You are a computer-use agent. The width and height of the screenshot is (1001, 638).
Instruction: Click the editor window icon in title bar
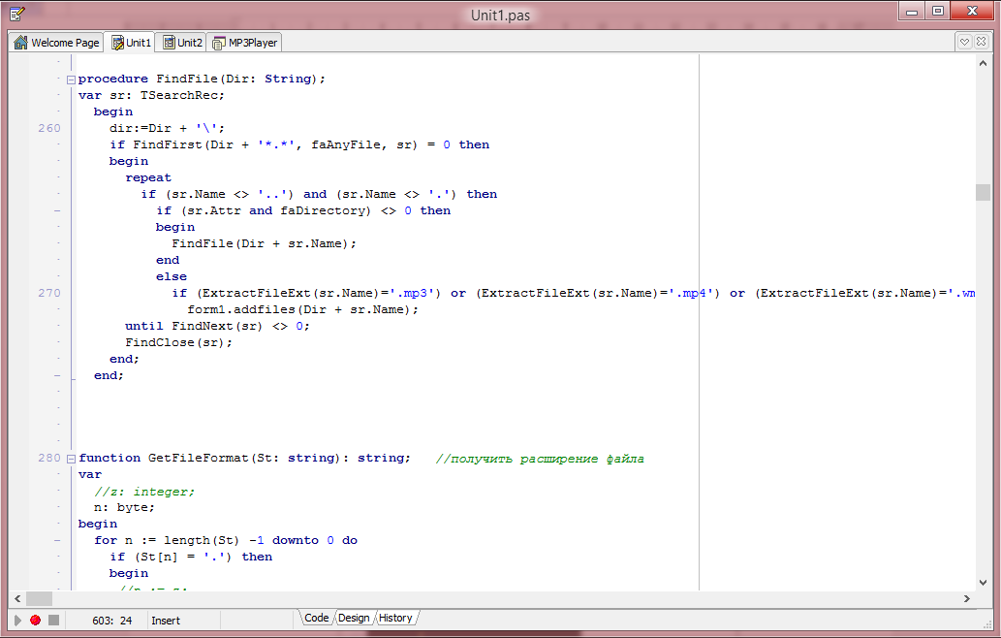[17, 13]
